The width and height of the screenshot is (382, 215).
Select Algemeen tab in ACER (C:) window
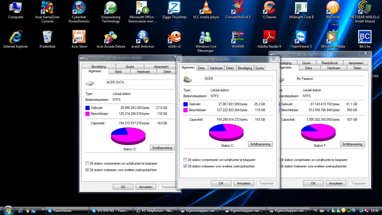point(188,67)
